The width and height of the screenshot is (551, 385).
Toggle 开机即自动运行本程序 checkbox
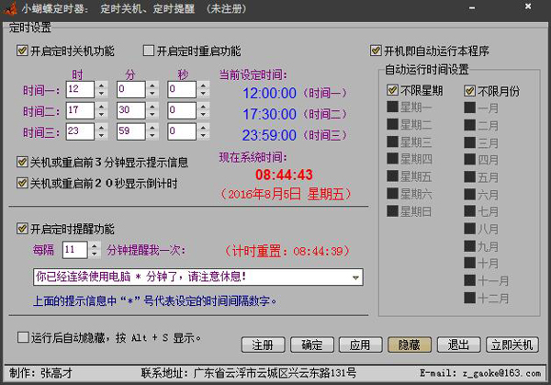(x=376, y=51)
